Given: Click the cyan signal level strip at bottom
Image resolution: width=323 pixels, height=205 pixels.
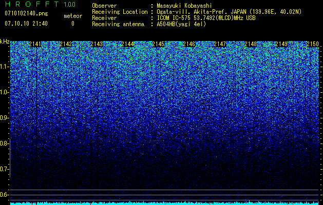Looking at the screenshot, I should point(164,203).
